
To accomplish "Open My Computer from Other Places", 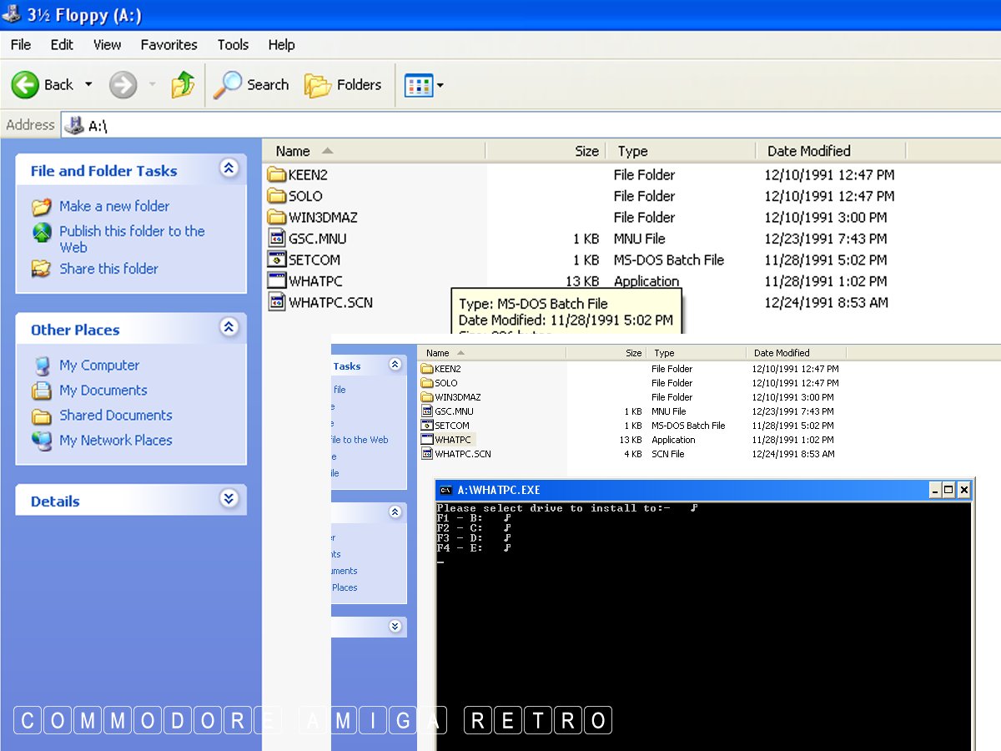I will [x=98, y=365].
